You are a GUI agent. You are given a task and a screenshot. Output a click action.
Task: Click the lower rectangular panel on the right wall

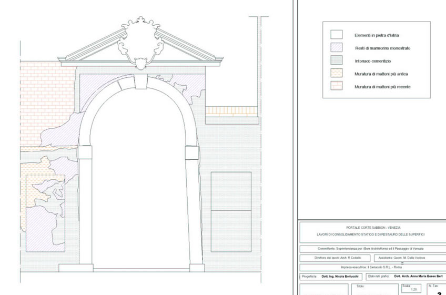(x=231, y=231)
